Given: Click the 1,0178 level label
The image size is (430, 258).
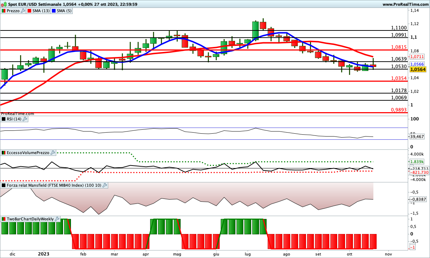Looking at the screenshot, I should 399,90.
